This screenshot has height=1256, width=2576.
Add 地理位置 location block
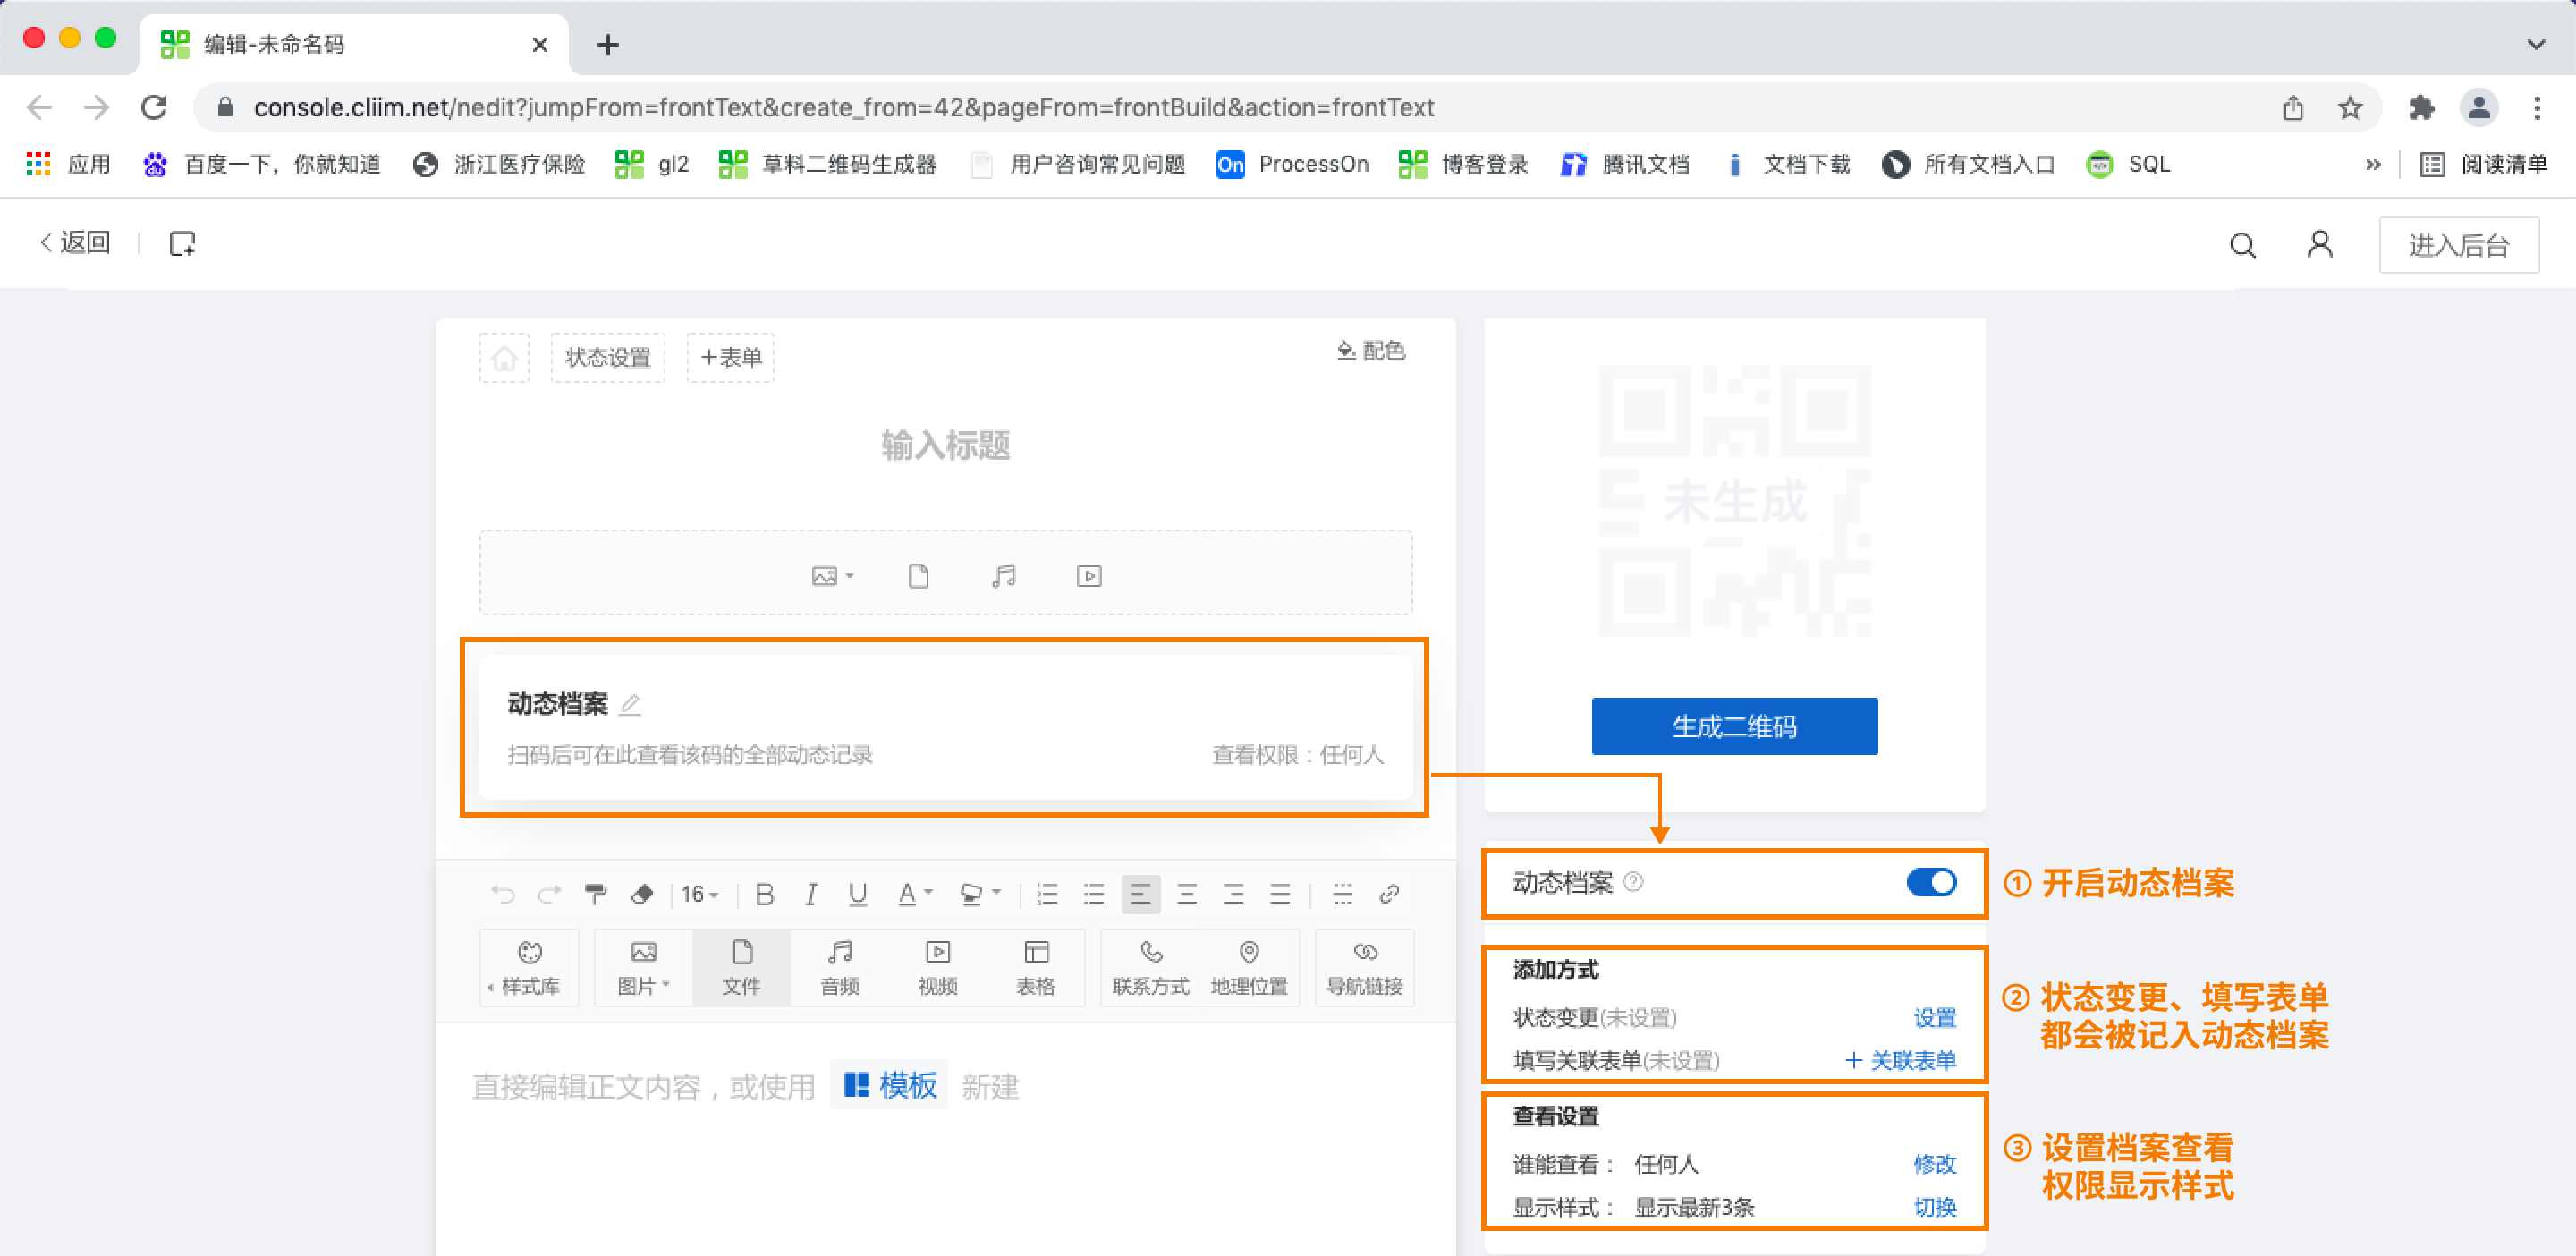tap(1249, 968)
